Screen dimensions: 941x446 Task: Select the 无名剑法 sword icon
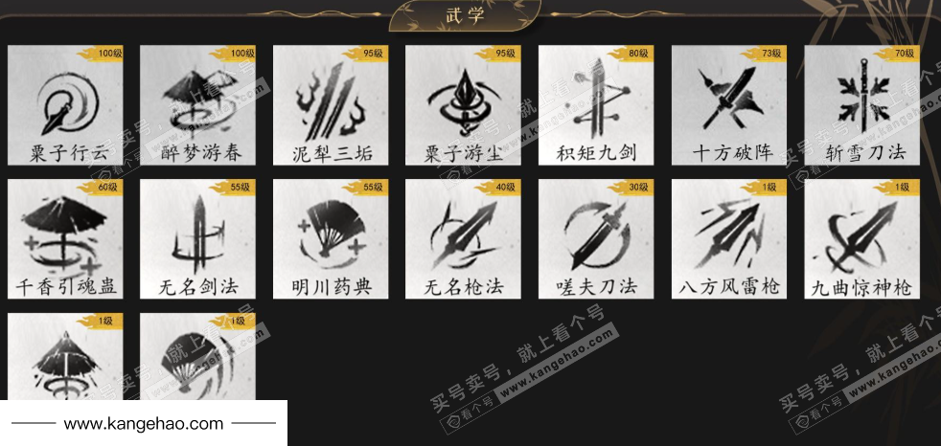198,238
